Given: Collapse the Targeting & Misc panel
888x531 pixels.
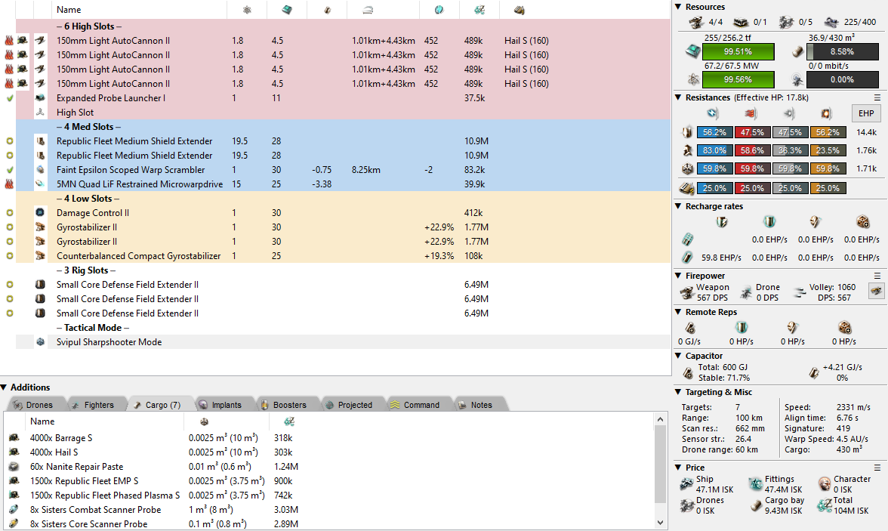Looking at the screenshot, I should tap(678, 392).
